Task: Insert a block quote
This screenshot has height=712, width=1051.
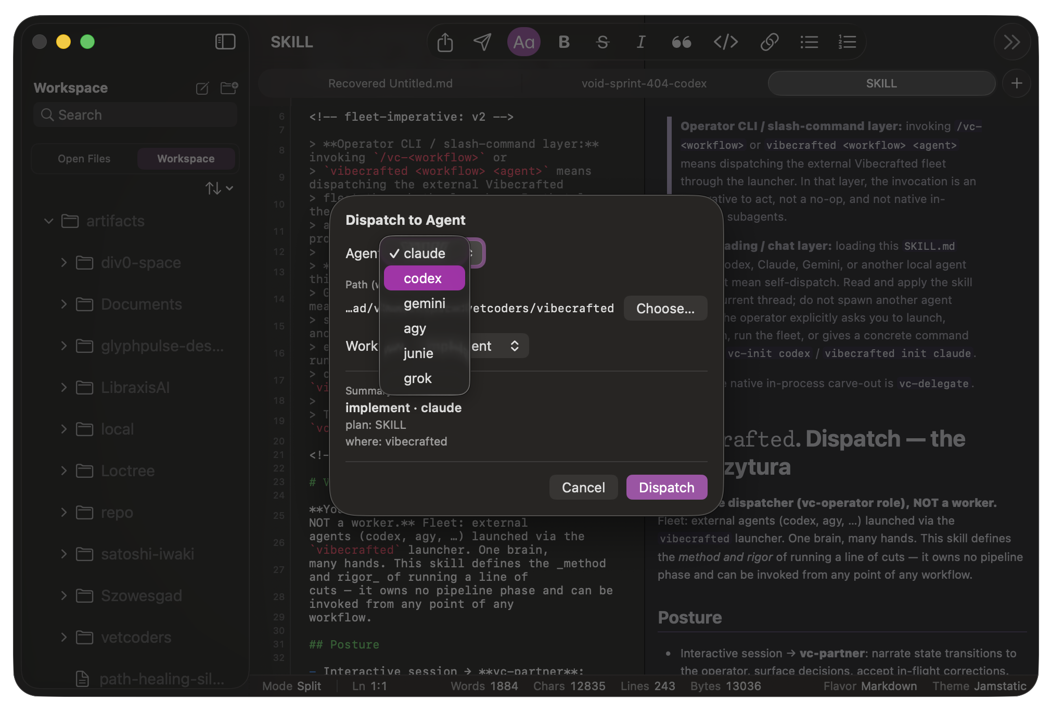Action: point(681,42)
